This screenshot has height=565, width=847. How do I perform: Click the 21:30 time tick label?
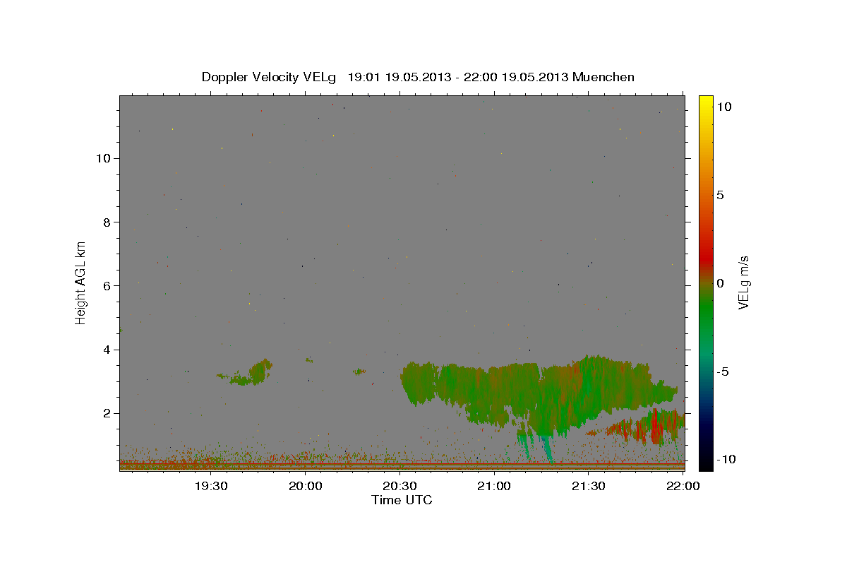589,486
